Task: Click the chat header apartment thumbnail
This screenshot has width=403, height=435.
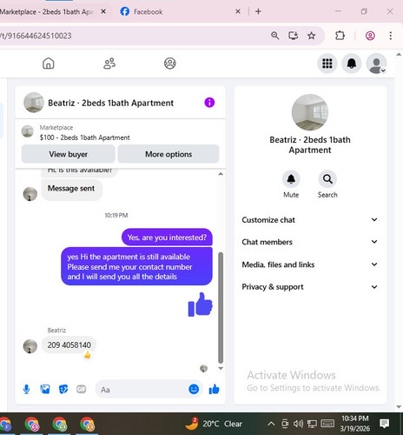Action: click(34, 103)
